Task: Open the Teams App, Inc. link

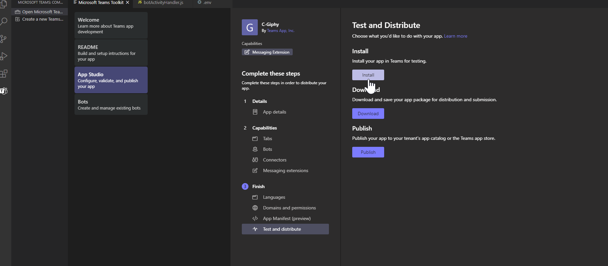Action: pos(281,31)
